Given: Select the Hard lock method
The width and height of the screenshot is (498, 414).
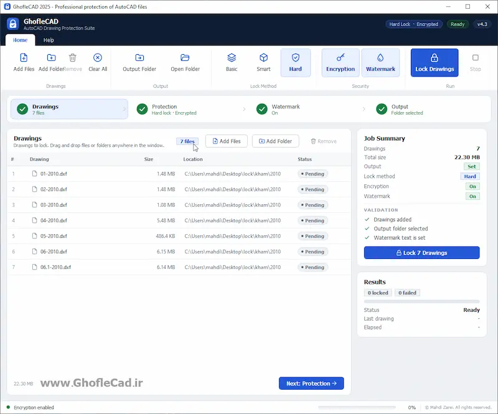Looking at the screenshot, I should pyautogui.click(x=295, y=63).
